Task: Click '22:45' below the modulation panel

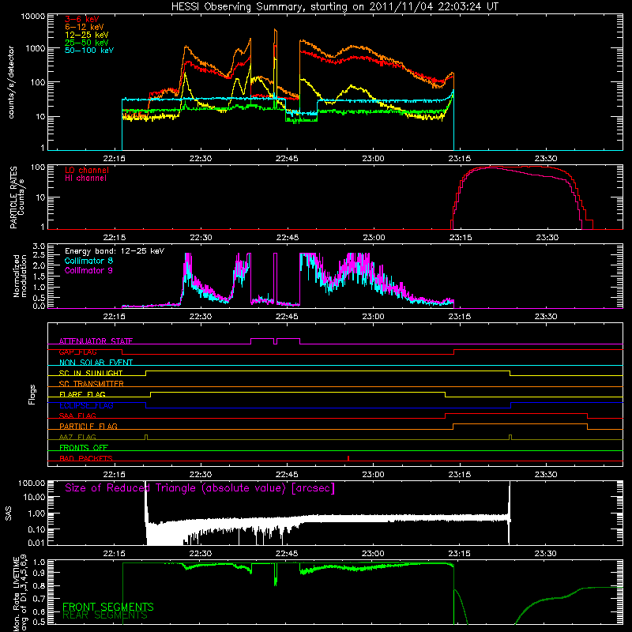Action: point(287,317)
